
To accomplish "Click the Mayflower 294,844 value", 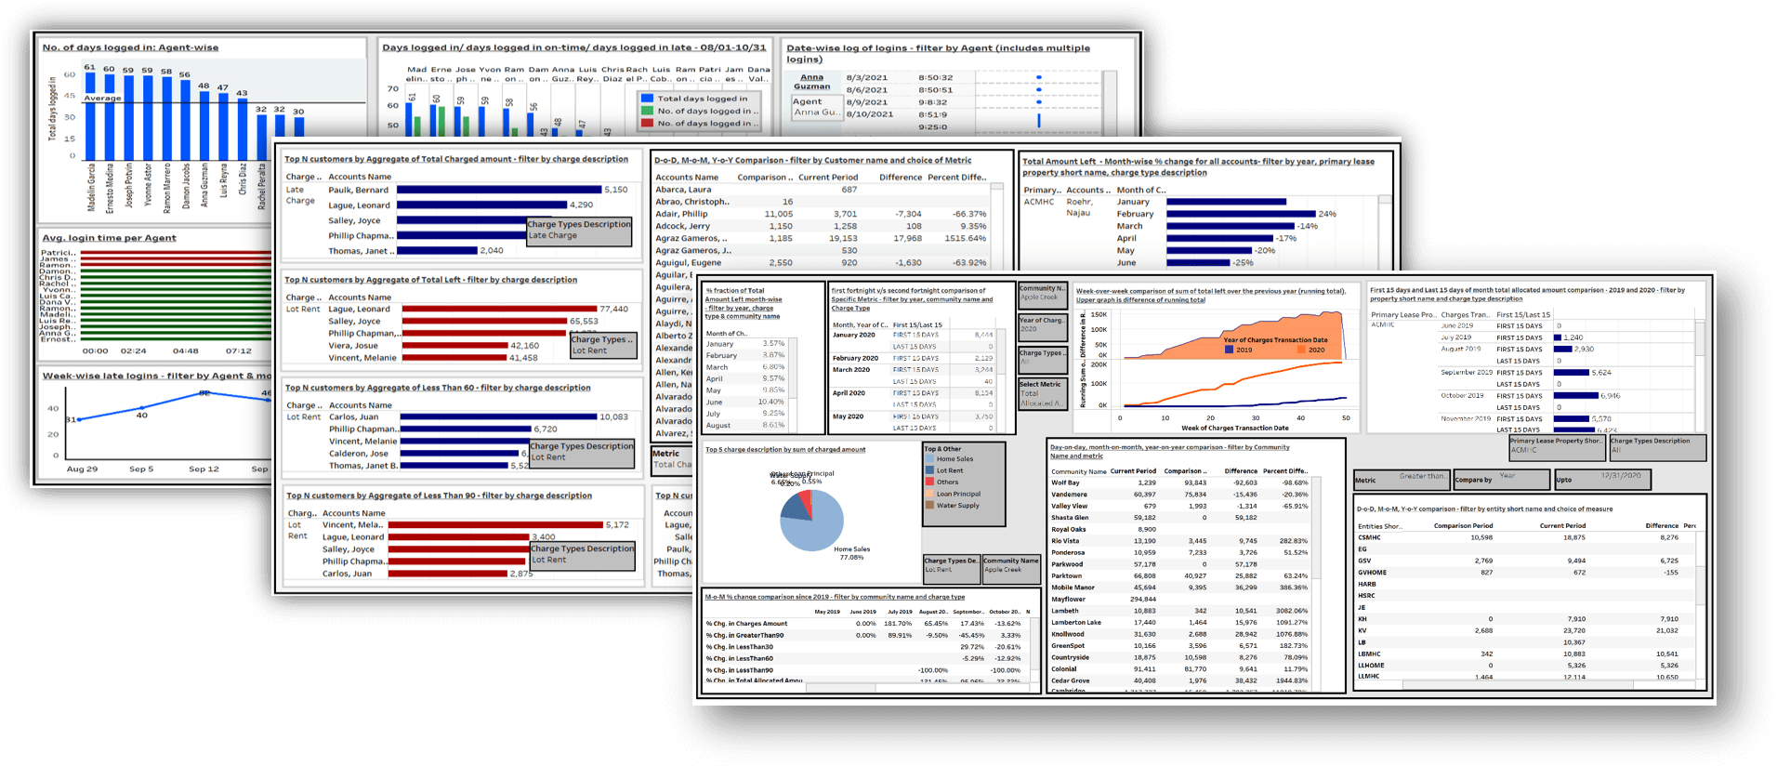I will coord(1143,600).
